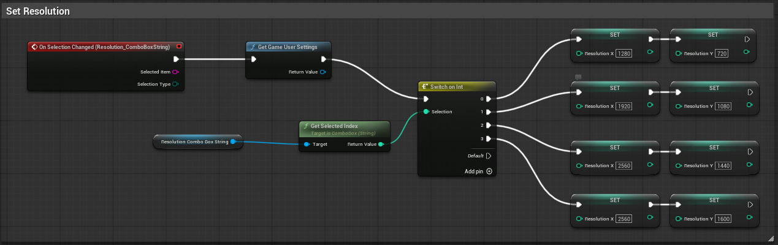
Task: Select the Switch on Int node title
Action: 446,87
